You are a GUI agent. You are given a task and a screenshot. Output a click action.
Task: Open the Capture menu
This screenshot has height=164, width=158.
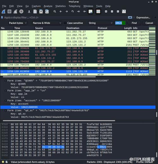pos(36,6)
